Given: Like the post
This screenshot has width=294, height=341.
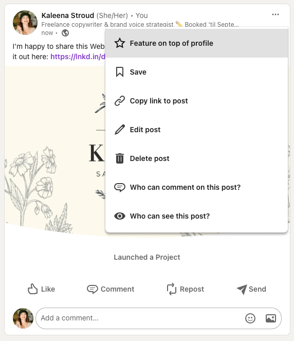Looking at the screenshot, I should (x=42, y=289).
